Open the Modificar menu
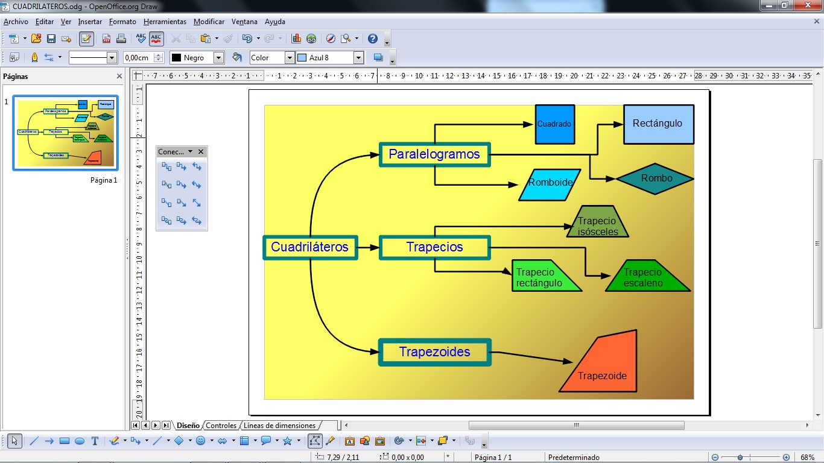This screenshot has width=824, height=463. point(209,22)
